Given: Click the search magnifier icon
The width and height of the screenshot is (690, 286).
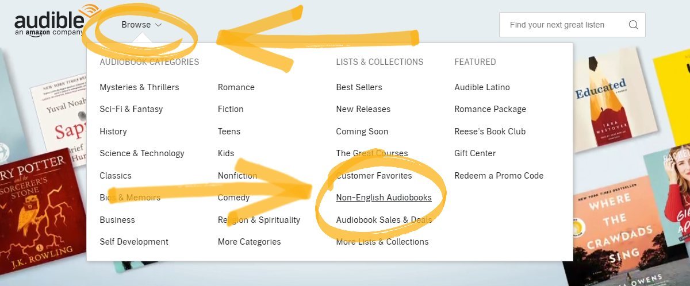Looking at the screenshot, I should click(633, 25).
